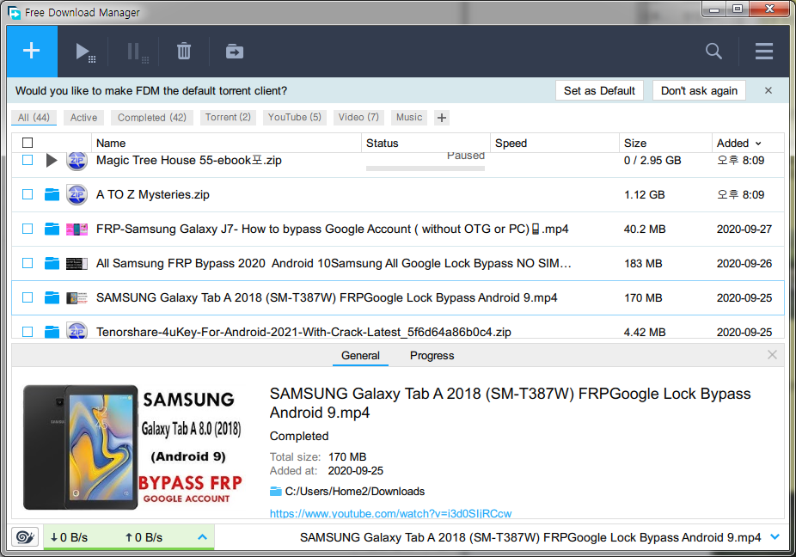
Task: Sort by the Speed column header
Action: (554, 144)
